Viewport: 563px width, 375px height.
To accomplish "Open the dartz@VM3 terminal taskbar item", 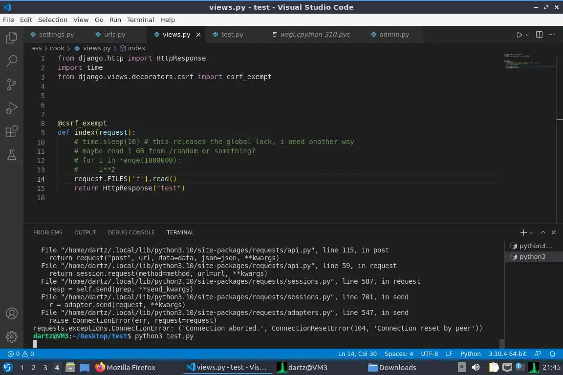I will (x=302, y=368).
